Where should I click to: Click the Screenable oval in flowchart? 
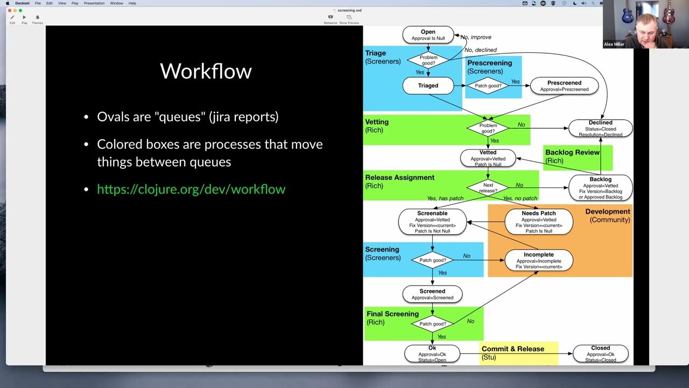pos(432,222)
